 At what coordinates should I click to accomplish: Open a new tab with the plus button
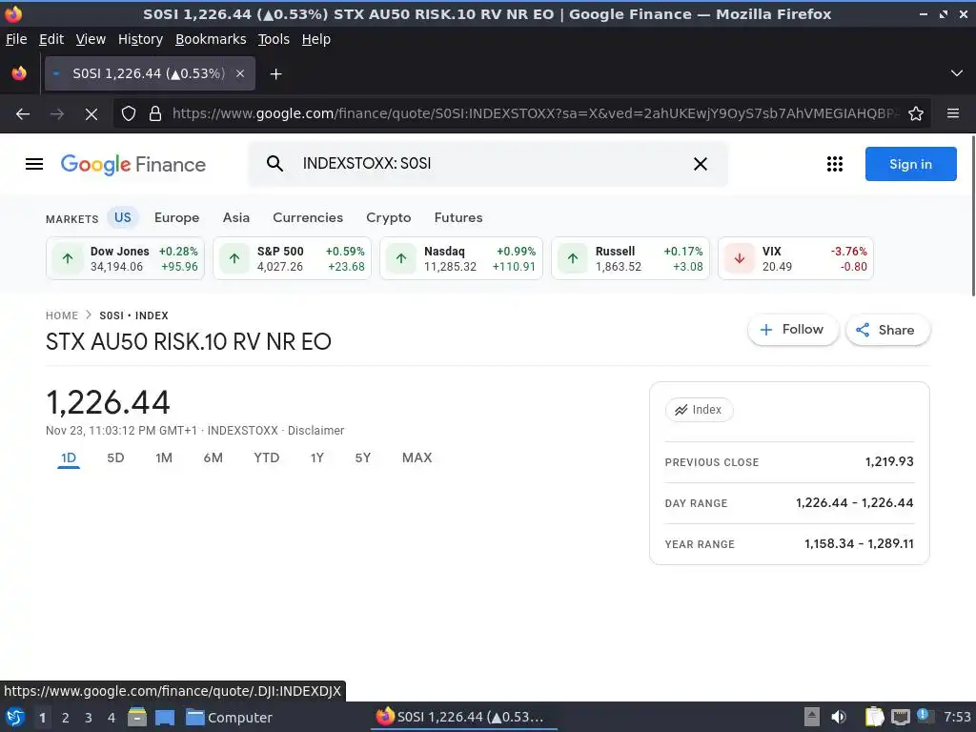click(x=275, y=74)
